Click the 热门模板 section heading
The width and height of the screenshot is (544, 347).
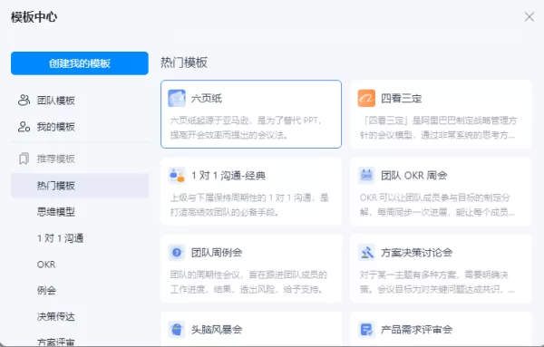click(x=184, y=63)
